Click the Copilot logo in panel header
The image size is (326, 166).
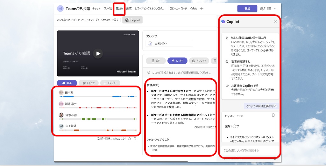click(223, 21)
